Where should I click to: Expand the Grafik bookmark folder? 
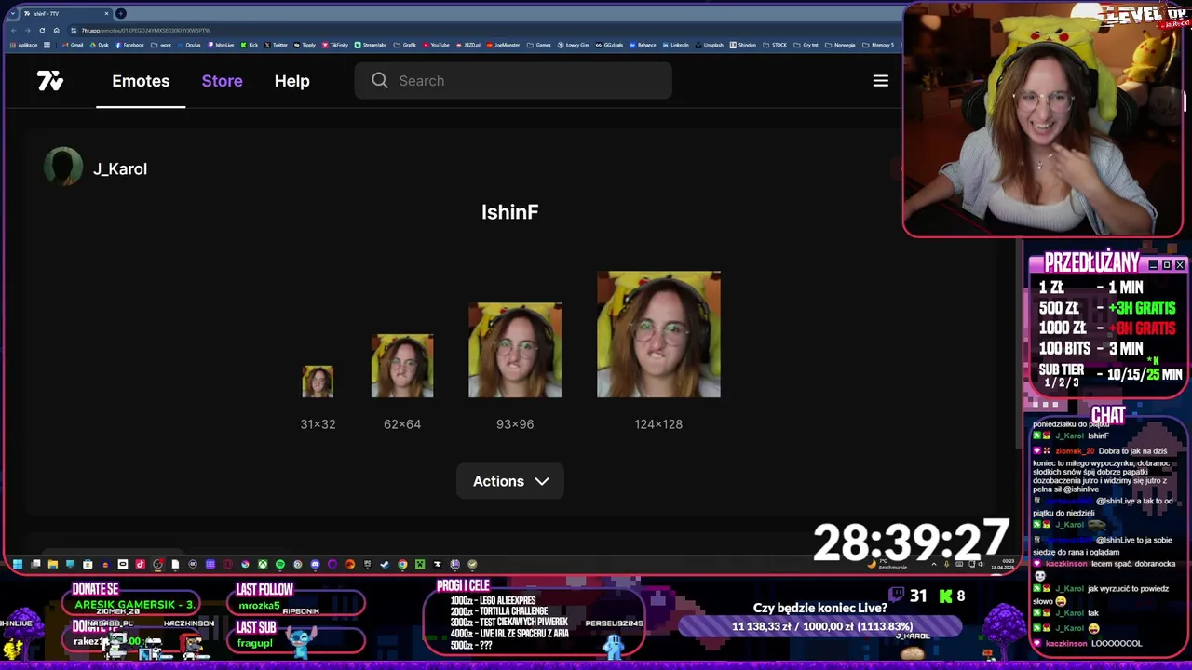[404, 45]
